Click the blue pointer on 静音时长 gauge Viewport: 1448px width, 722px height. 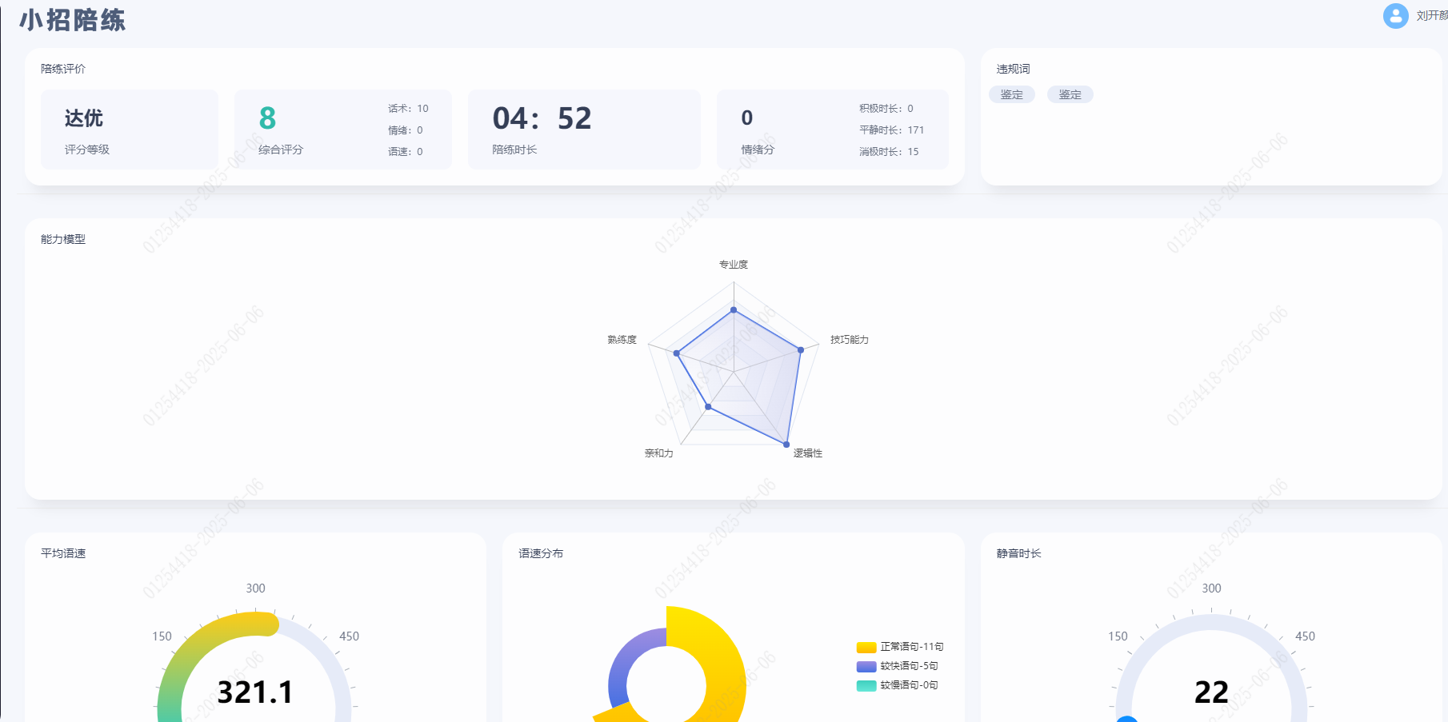1126,719
